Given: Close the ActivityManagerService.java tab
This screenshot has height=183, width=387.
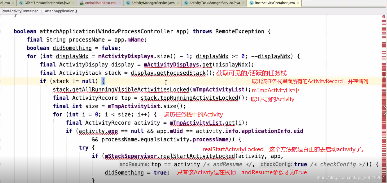Looking at the screenshot, I should pos(178,3).
